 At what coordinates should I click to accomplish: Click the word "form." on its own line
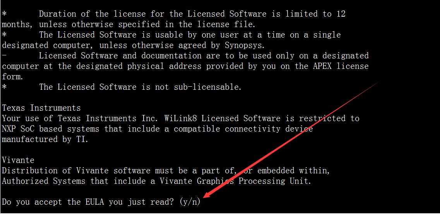(13, 77)
